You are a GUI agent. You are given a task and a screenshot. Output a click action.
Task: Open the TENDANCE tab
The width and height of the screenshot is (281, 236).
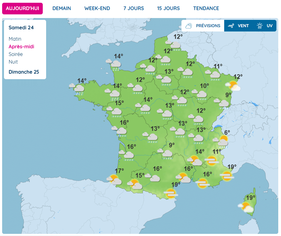click(x=206, y=9)
